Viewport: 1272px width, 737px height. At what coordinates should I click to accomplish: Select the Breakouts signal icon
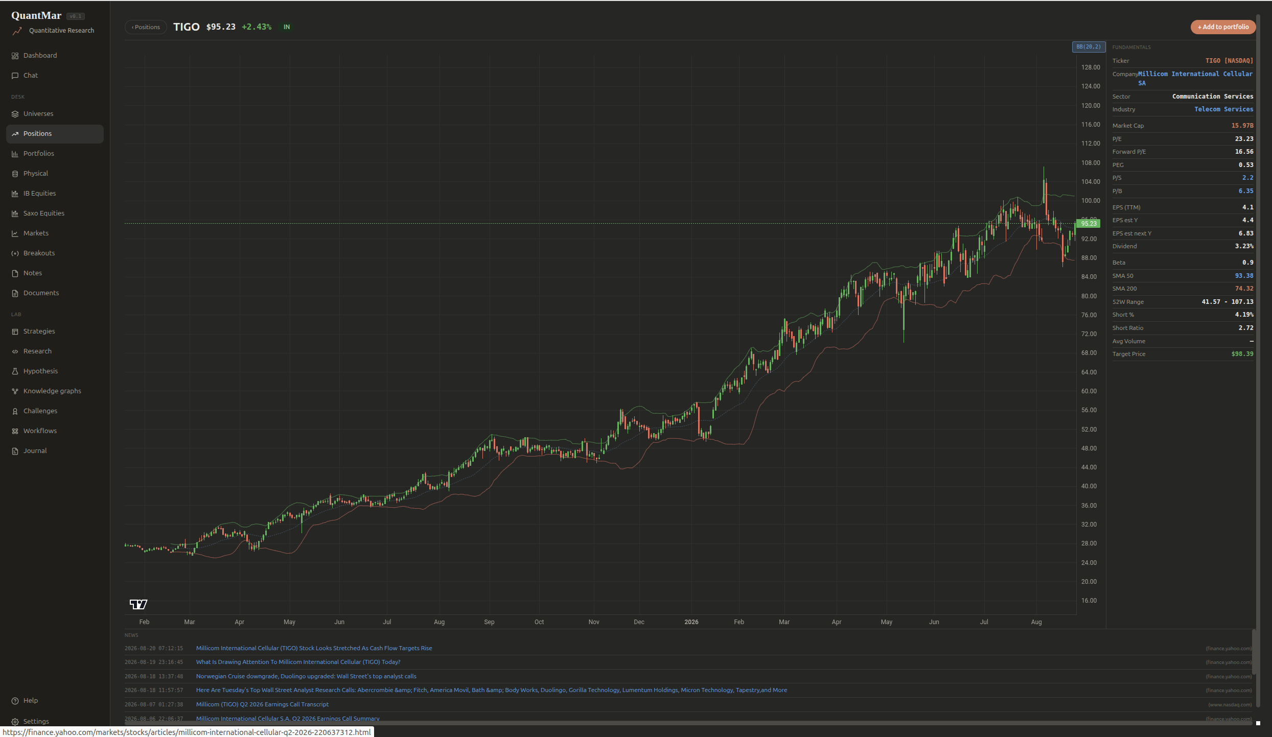pos(15,253)
